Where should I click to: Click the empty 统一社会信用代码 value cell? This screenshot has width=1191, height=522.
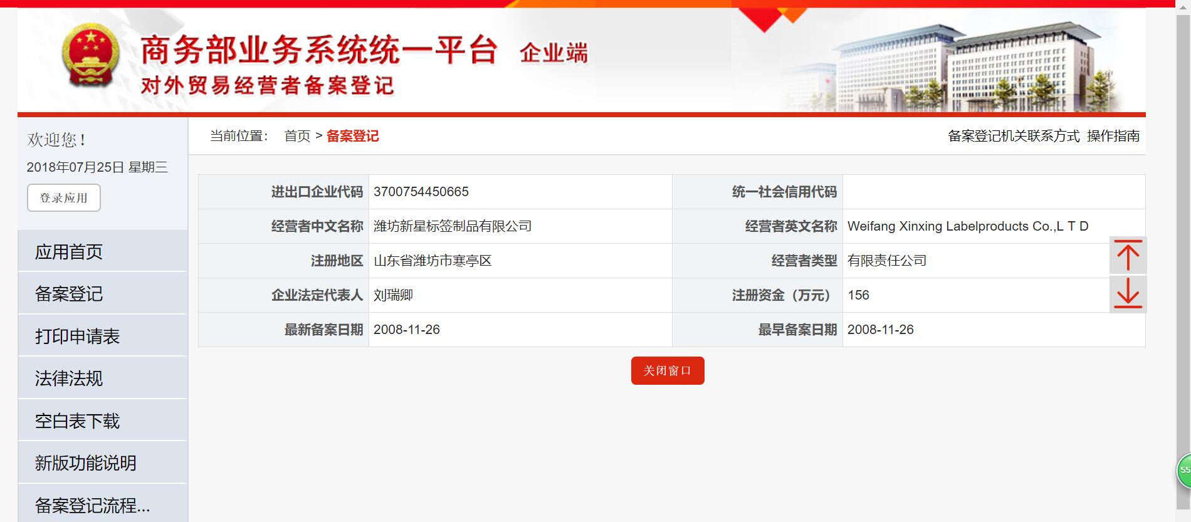click(994, 192)
